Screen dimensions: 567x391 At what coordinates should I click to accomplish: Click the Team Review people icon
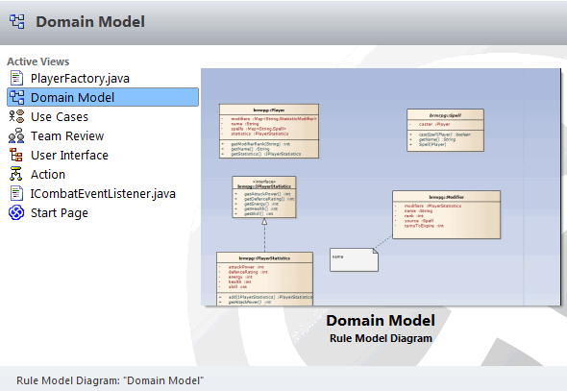click(16, 135)
